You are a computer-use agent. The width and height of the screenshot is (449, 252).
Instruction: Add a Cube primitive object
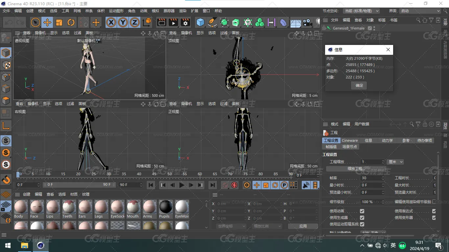coord(201,22)
